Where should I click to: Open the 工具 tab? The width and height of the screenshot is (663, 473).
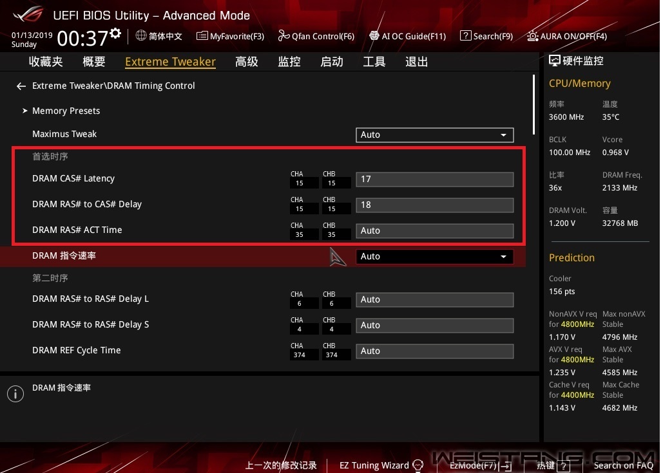(x=374, y=62)
